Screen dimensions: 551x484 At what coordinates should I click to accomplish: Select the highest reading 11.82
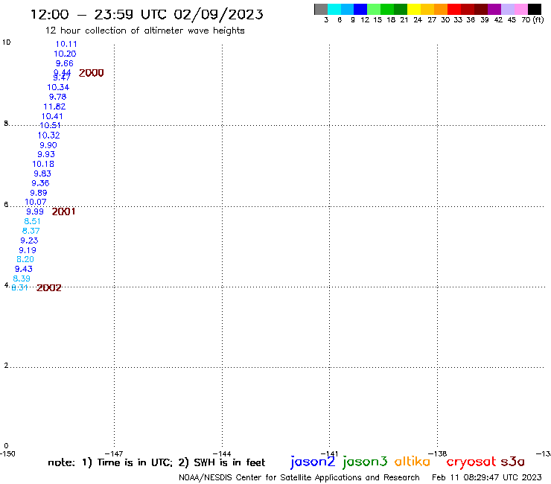[x=54, y=106]
